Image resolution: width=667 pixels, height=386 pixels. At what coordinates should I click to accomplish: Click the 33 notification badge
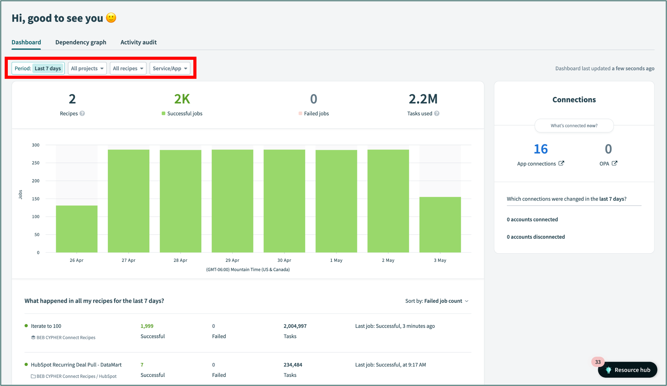coord(597,362)
